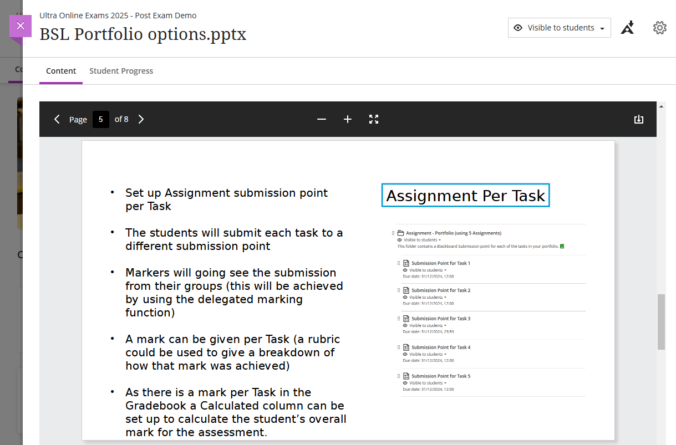Open the Ally accessibility indicator icon
Image resolution: width=676 pixels, height=445 pixels.
click(x=627, y=28)
